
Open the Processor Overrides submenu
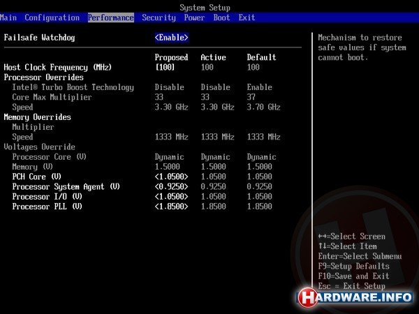pos(43,77)
